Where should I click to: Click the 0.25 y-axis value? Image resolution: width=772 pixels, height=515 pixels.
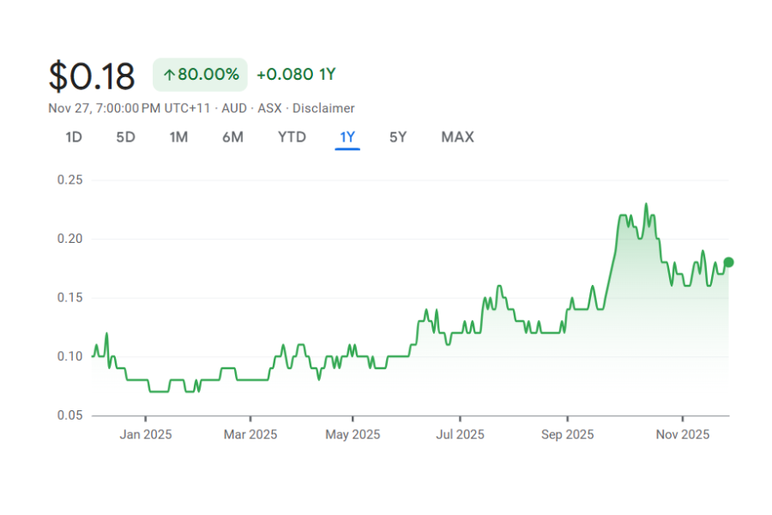coord(69,180)
